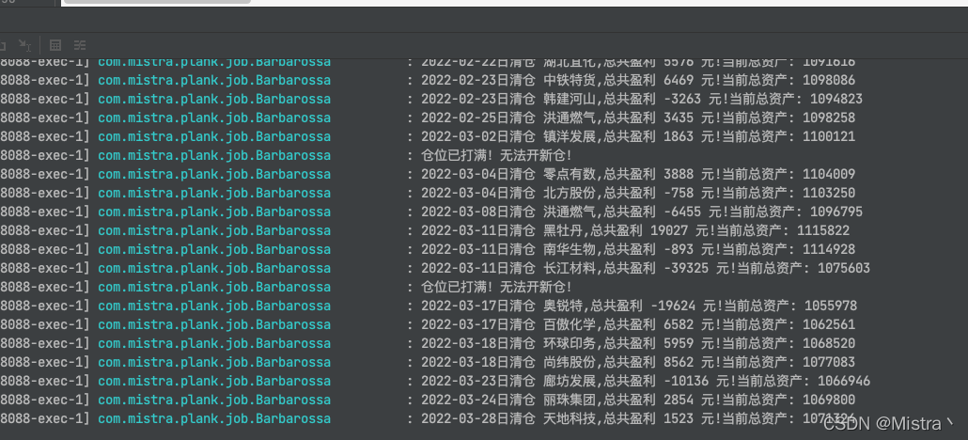Select the log line for 韩建河山 profit -3263
This screenshot has height=440, width=968.
[431, 99]
